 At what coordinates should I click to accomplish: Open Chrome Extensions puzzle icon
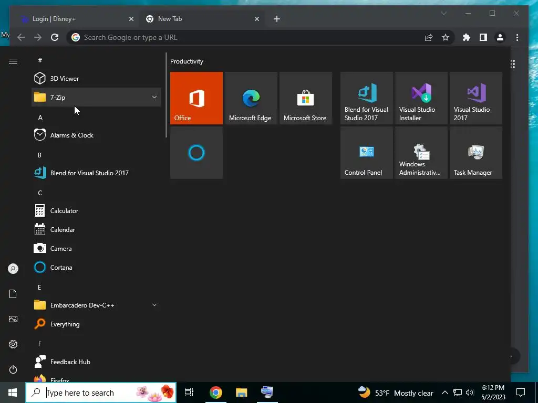click(467, 37)
